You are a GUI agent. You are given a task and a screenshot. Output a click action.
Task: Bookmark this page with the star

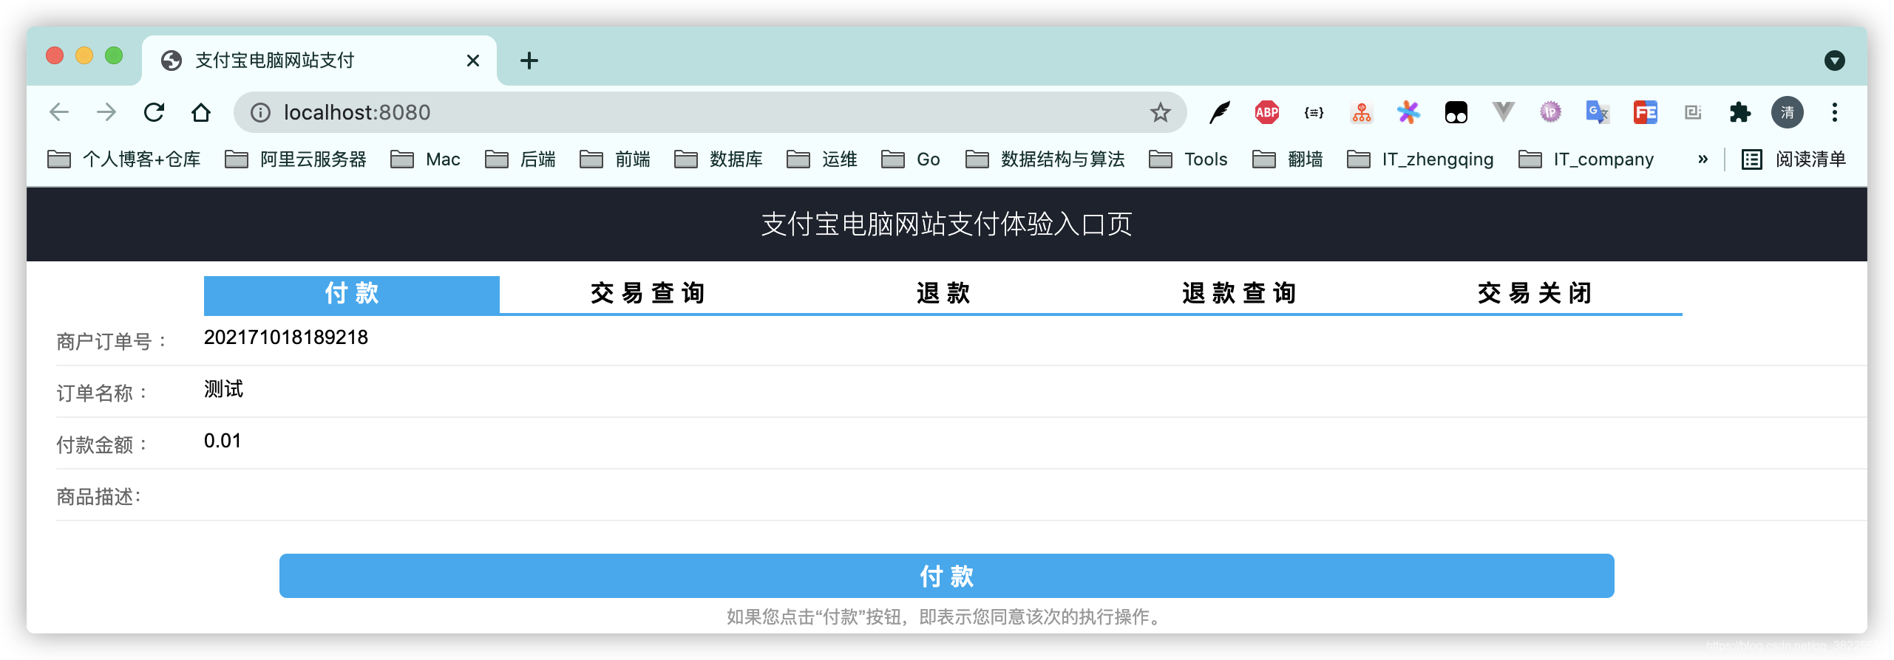coord(1160,112)
